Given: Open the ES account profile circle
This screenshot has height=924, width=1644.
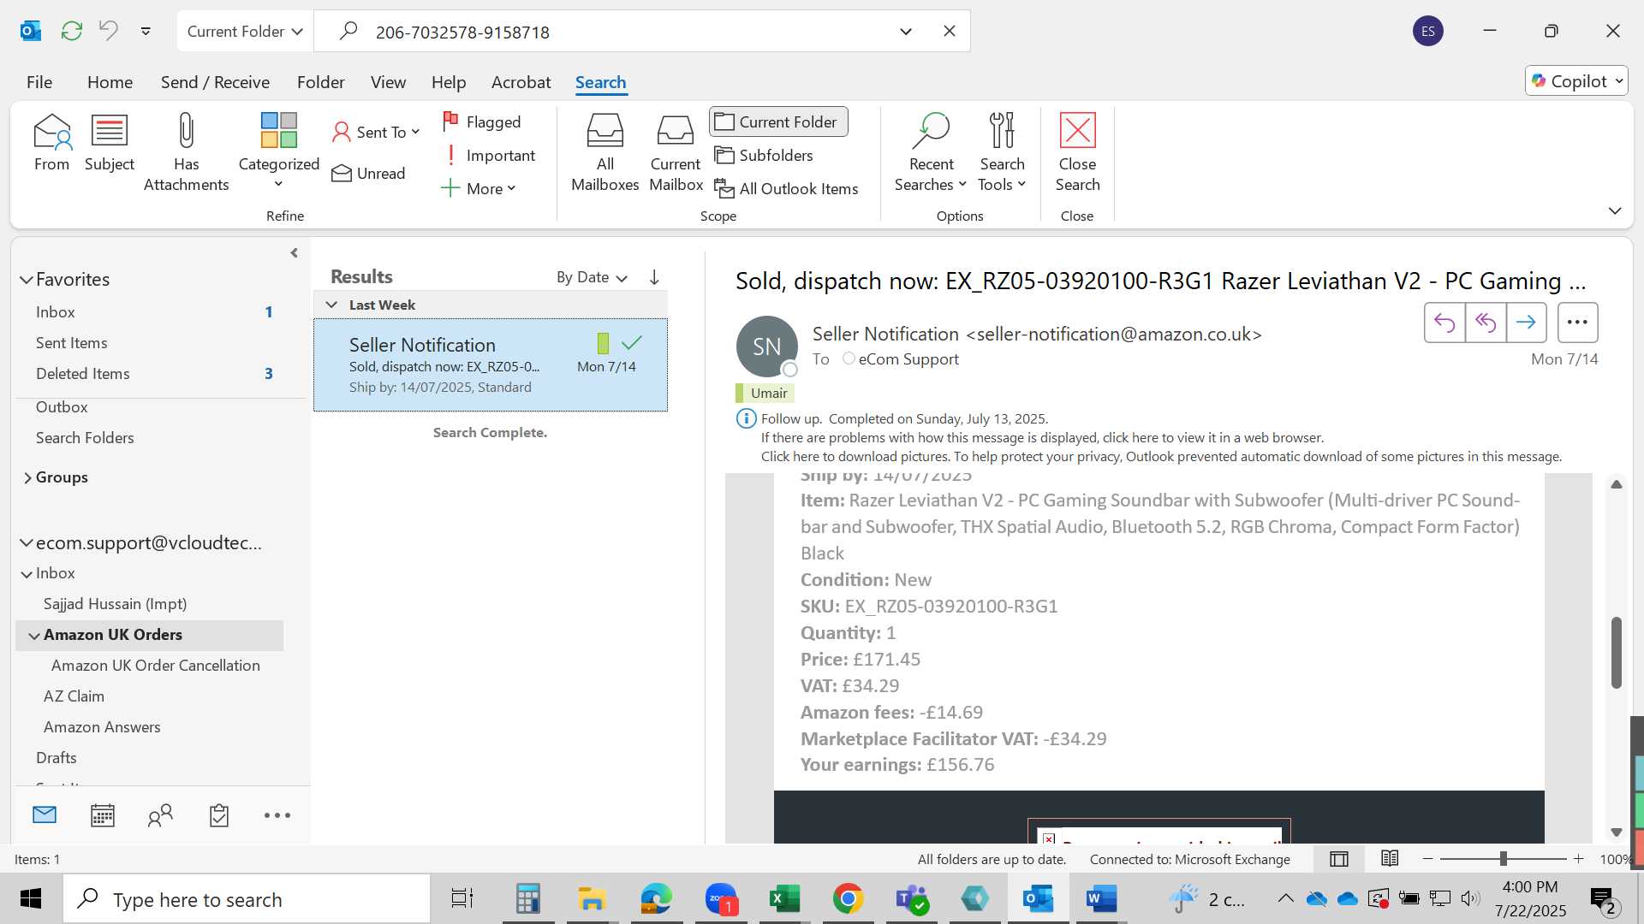Looking at the screenshot, I should [1428, 32].
